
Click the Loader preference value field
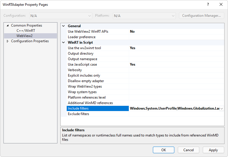click(176, 37)
